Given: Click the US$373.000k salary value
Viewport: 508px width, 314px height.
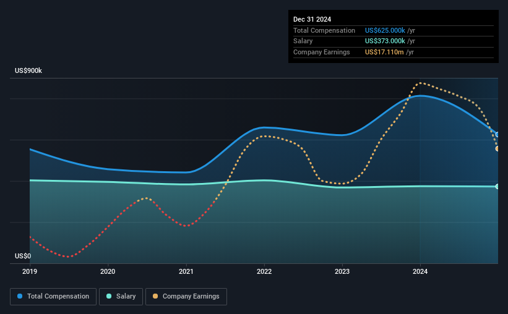Looking at the screenshot, I should (385, 41).
